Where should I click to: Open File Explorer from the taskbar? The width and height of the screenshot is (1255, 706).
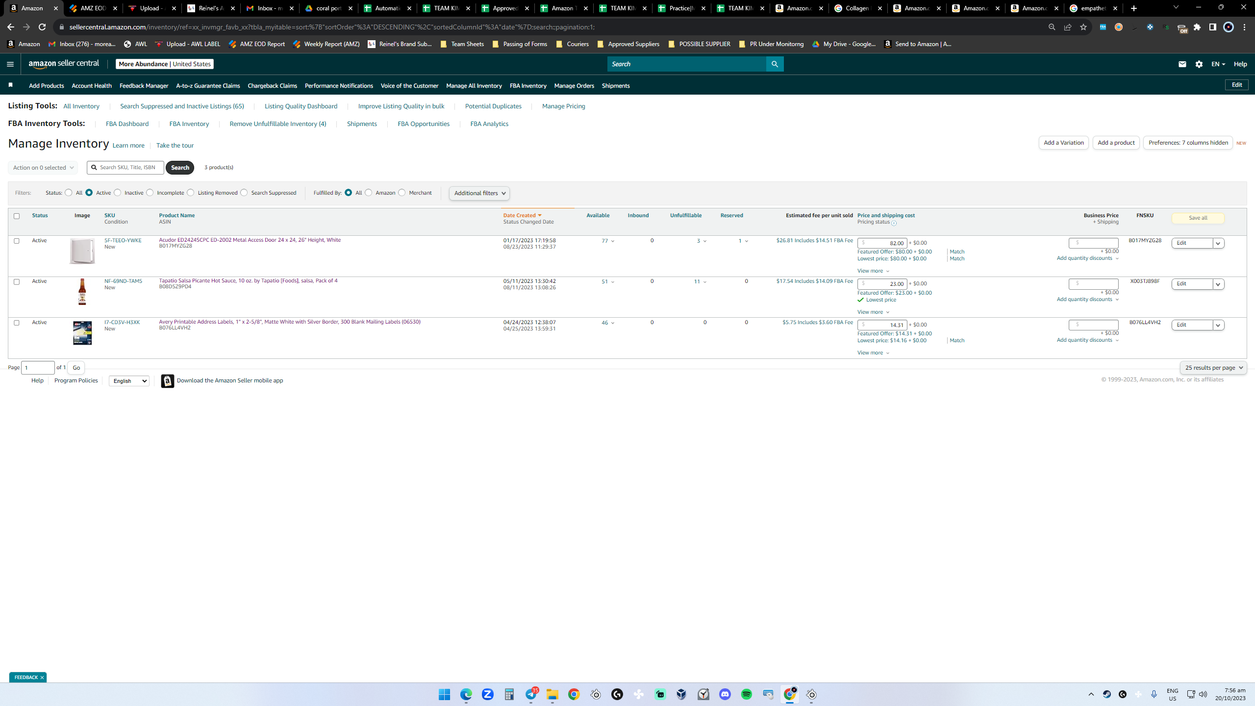tap(552, 694)
